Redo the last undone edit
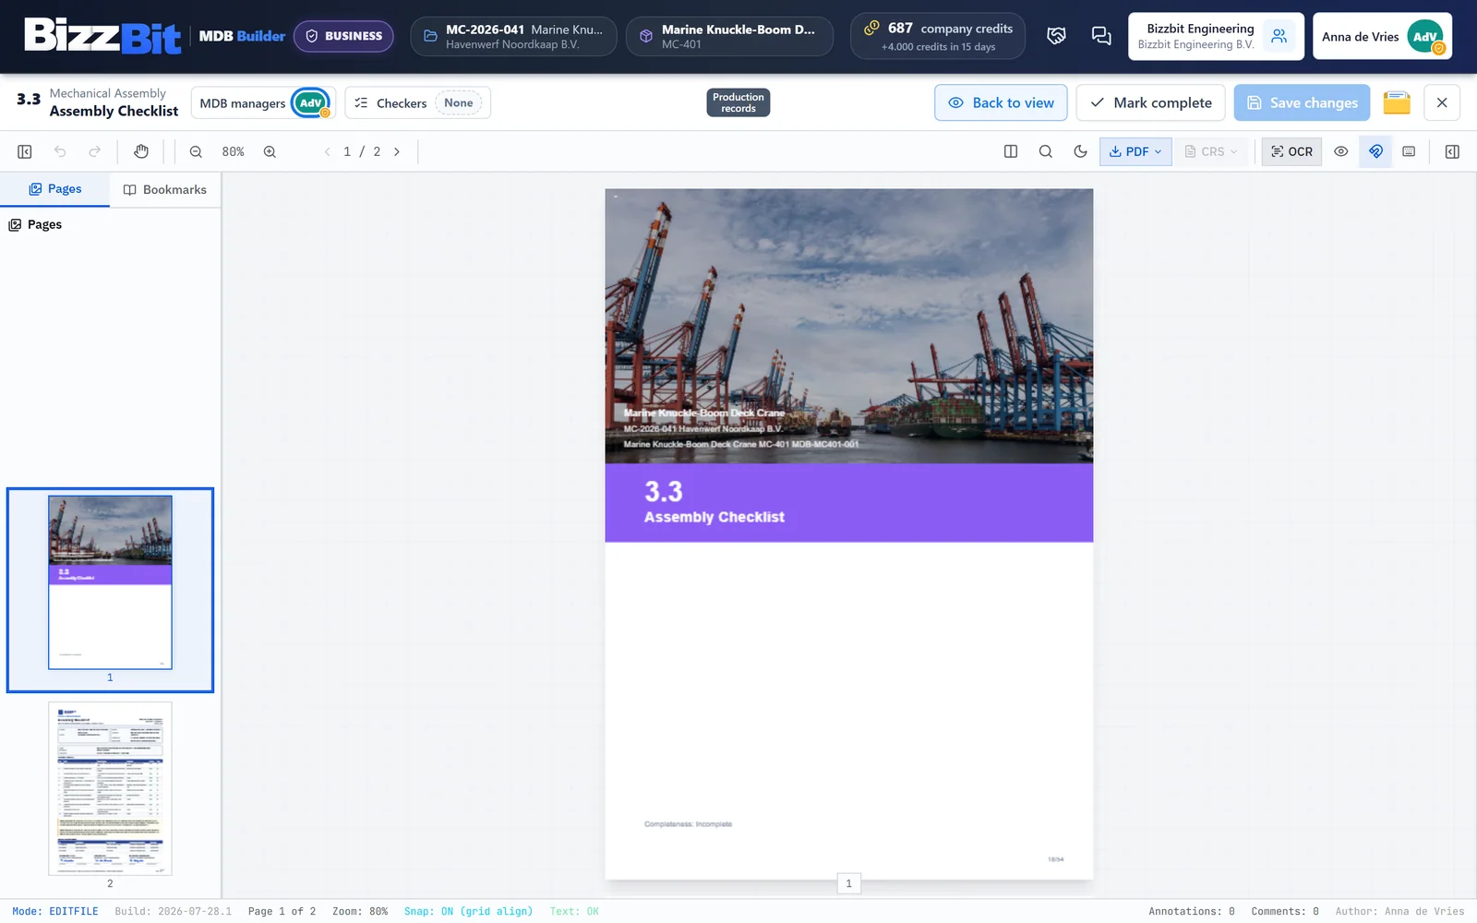This screenshot has width=1477, height=923. (x=94, y=151)
